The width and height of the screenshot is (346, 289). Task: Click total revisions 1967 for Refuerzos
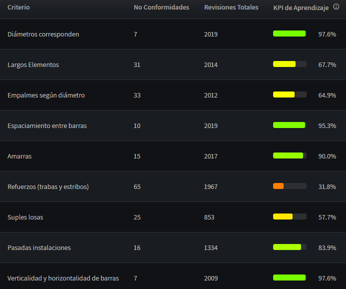[211, 186]
